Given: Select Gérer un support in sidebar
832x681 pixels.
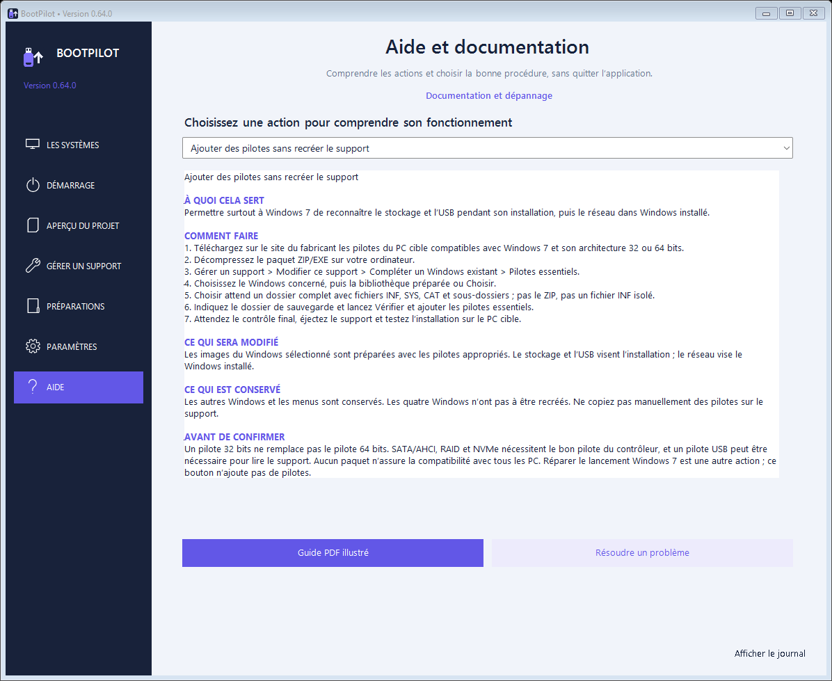Looking at the screenshot, I should click(79, 266).
